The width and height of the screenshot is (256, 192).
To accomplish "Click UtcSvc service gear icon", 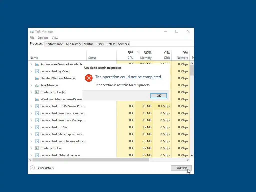I will click(x=37, y=127).
